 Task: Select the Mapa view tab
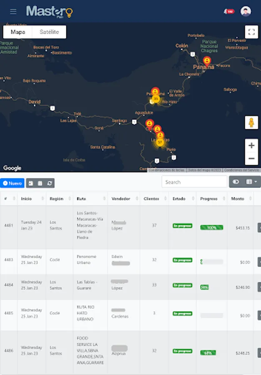tap(18, 32)
